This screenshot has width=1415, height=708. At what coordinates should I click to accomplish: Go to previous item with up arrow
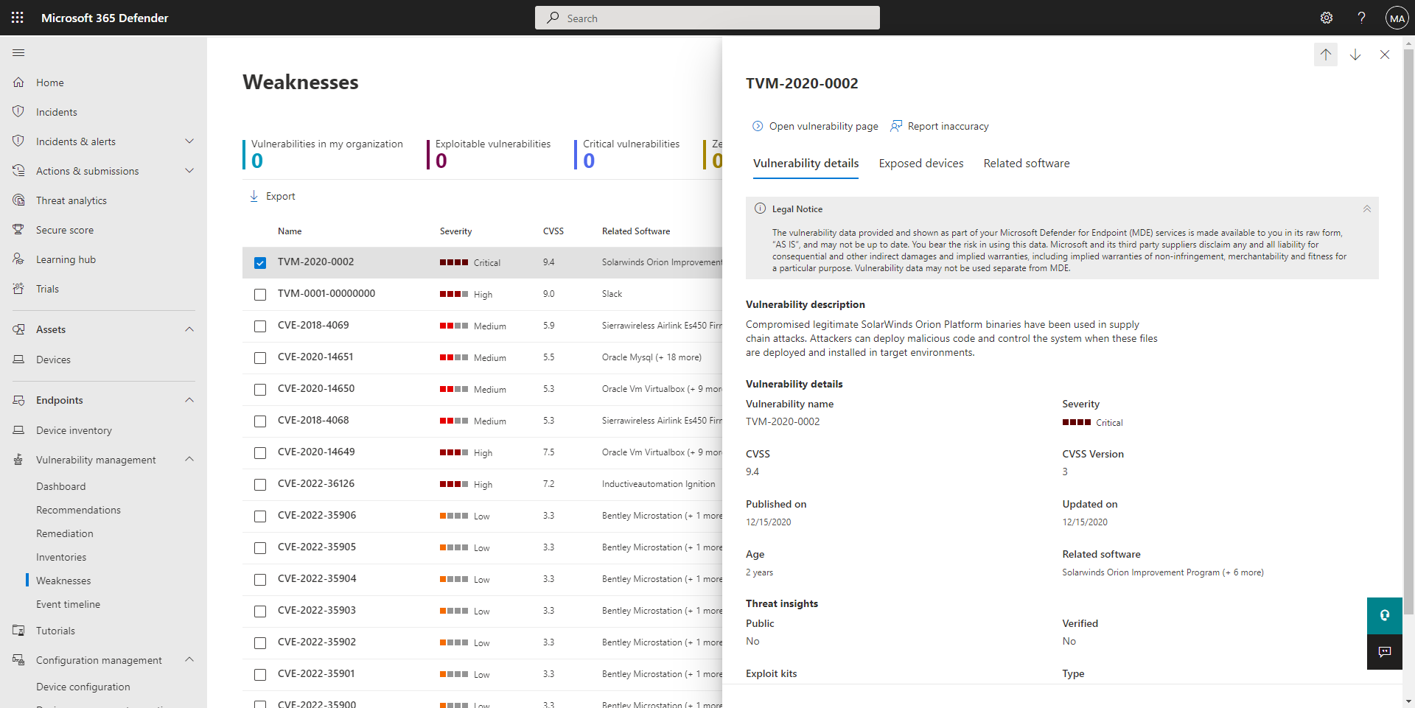[x=1326, y=55]
